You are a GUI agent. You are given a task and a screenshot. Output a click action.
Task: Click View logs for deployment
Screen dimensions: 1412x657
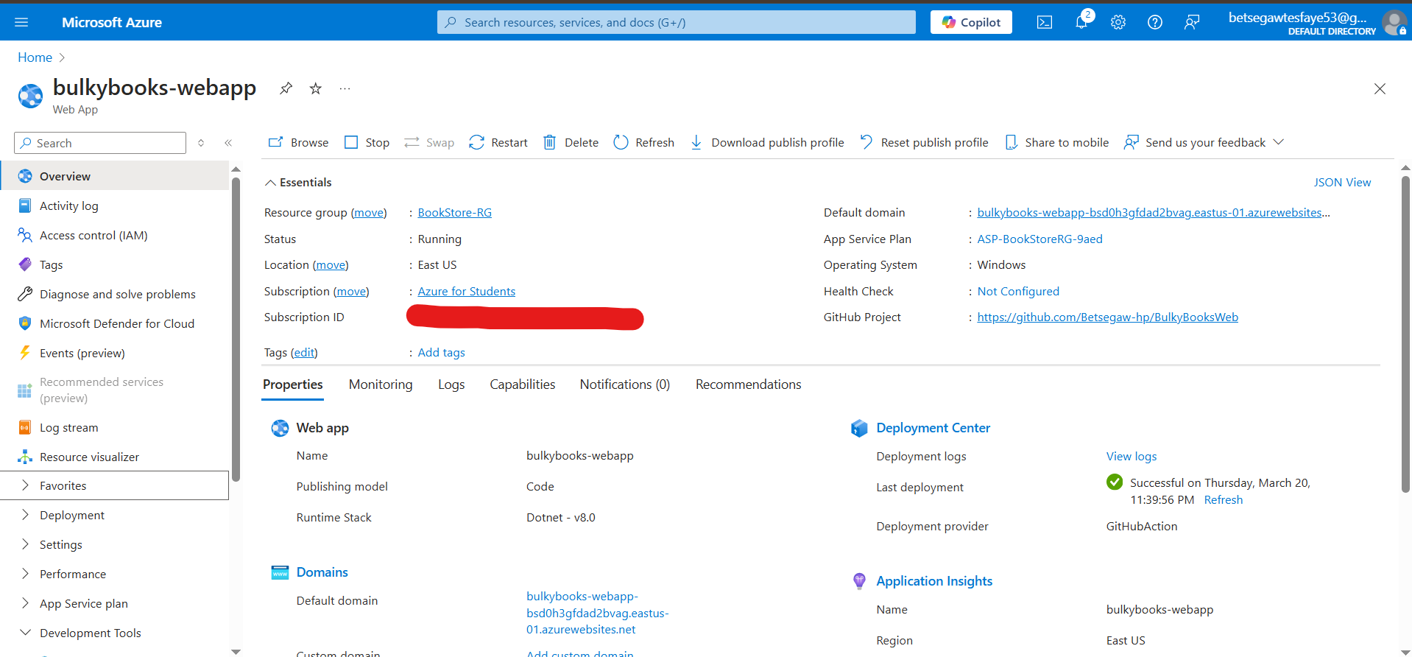1131,456
